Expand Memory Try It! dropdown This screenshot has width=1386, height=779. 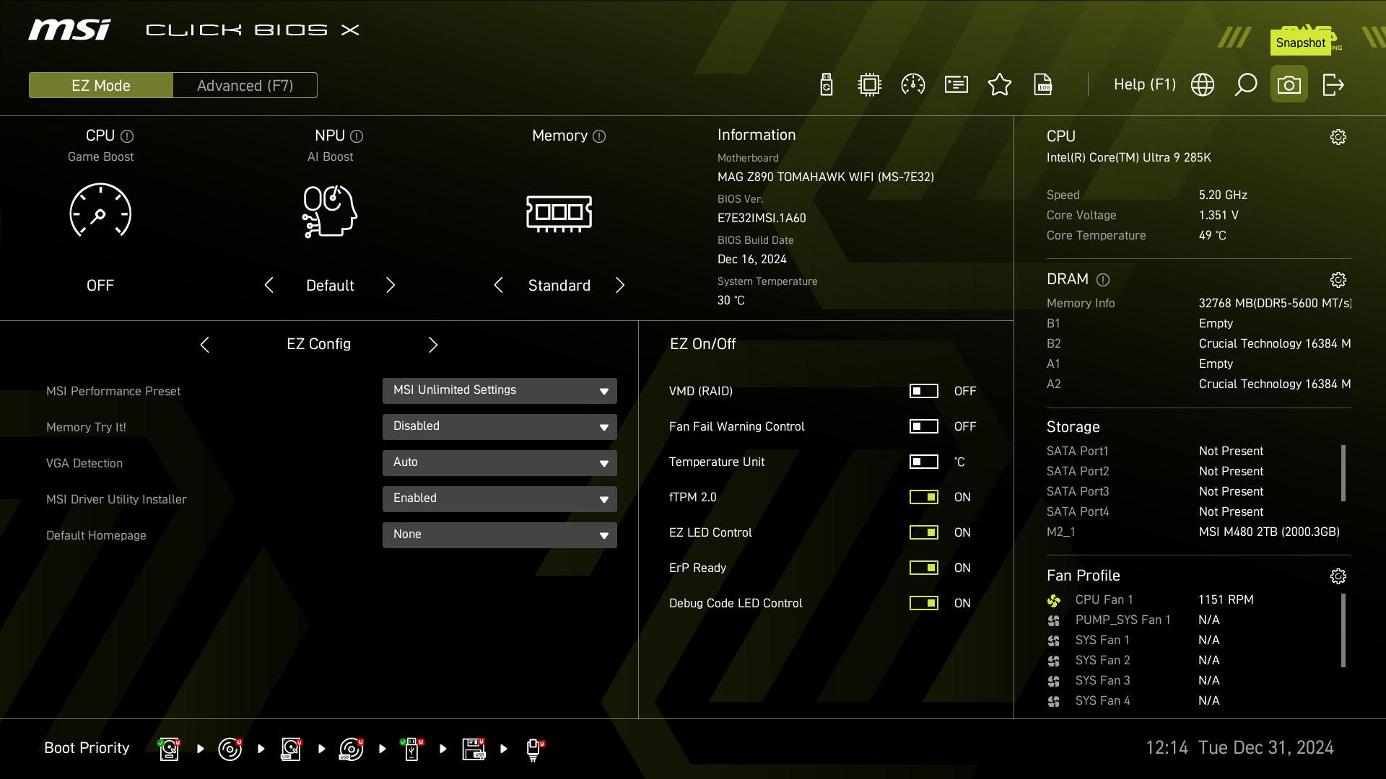coord(604,425)
